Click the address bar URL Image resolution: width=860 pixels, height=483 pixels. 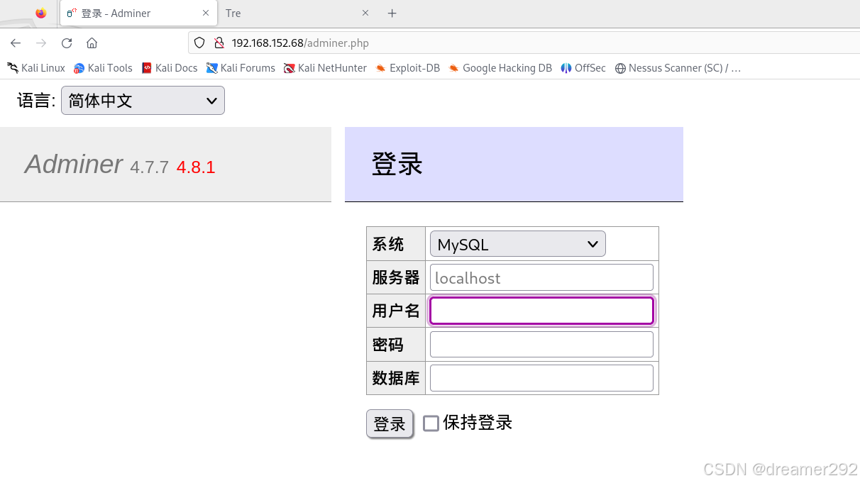pos(300,43)
